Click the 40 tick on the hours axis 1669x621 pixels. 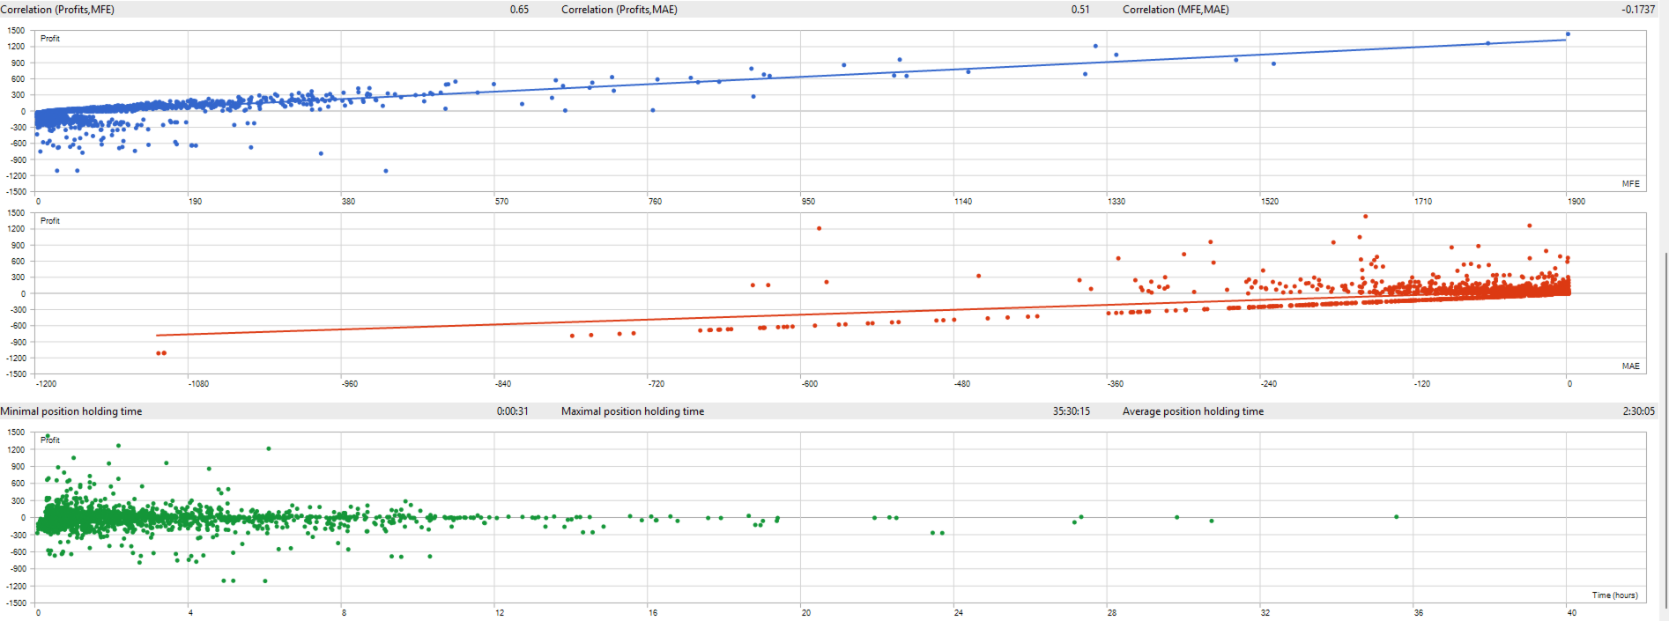point(1571,613)
